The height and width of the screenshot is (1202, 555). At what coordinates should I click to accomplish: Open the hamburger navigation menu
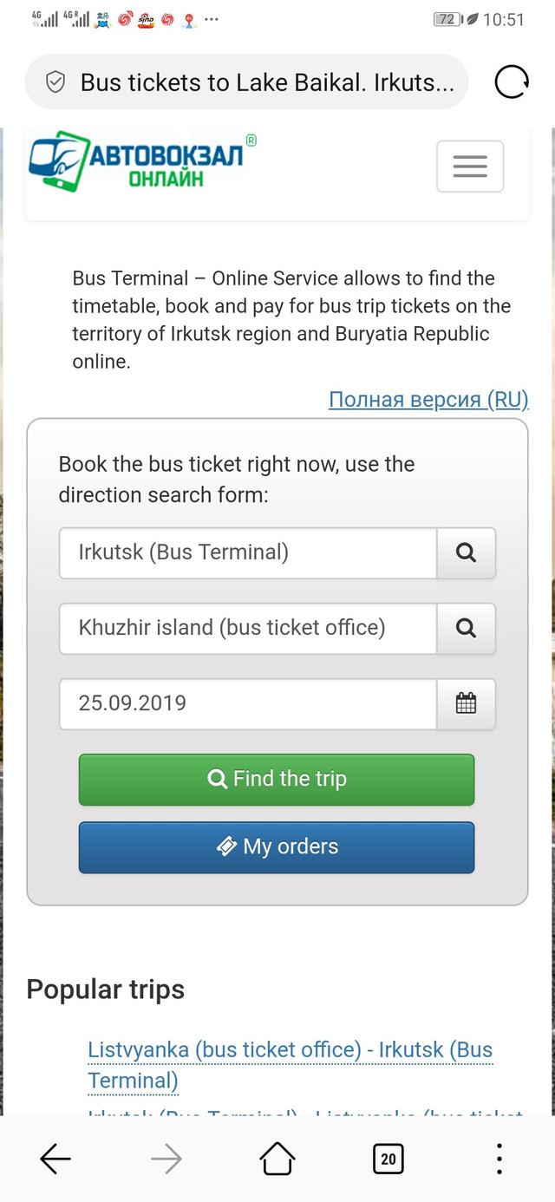(x=469, y=166)
